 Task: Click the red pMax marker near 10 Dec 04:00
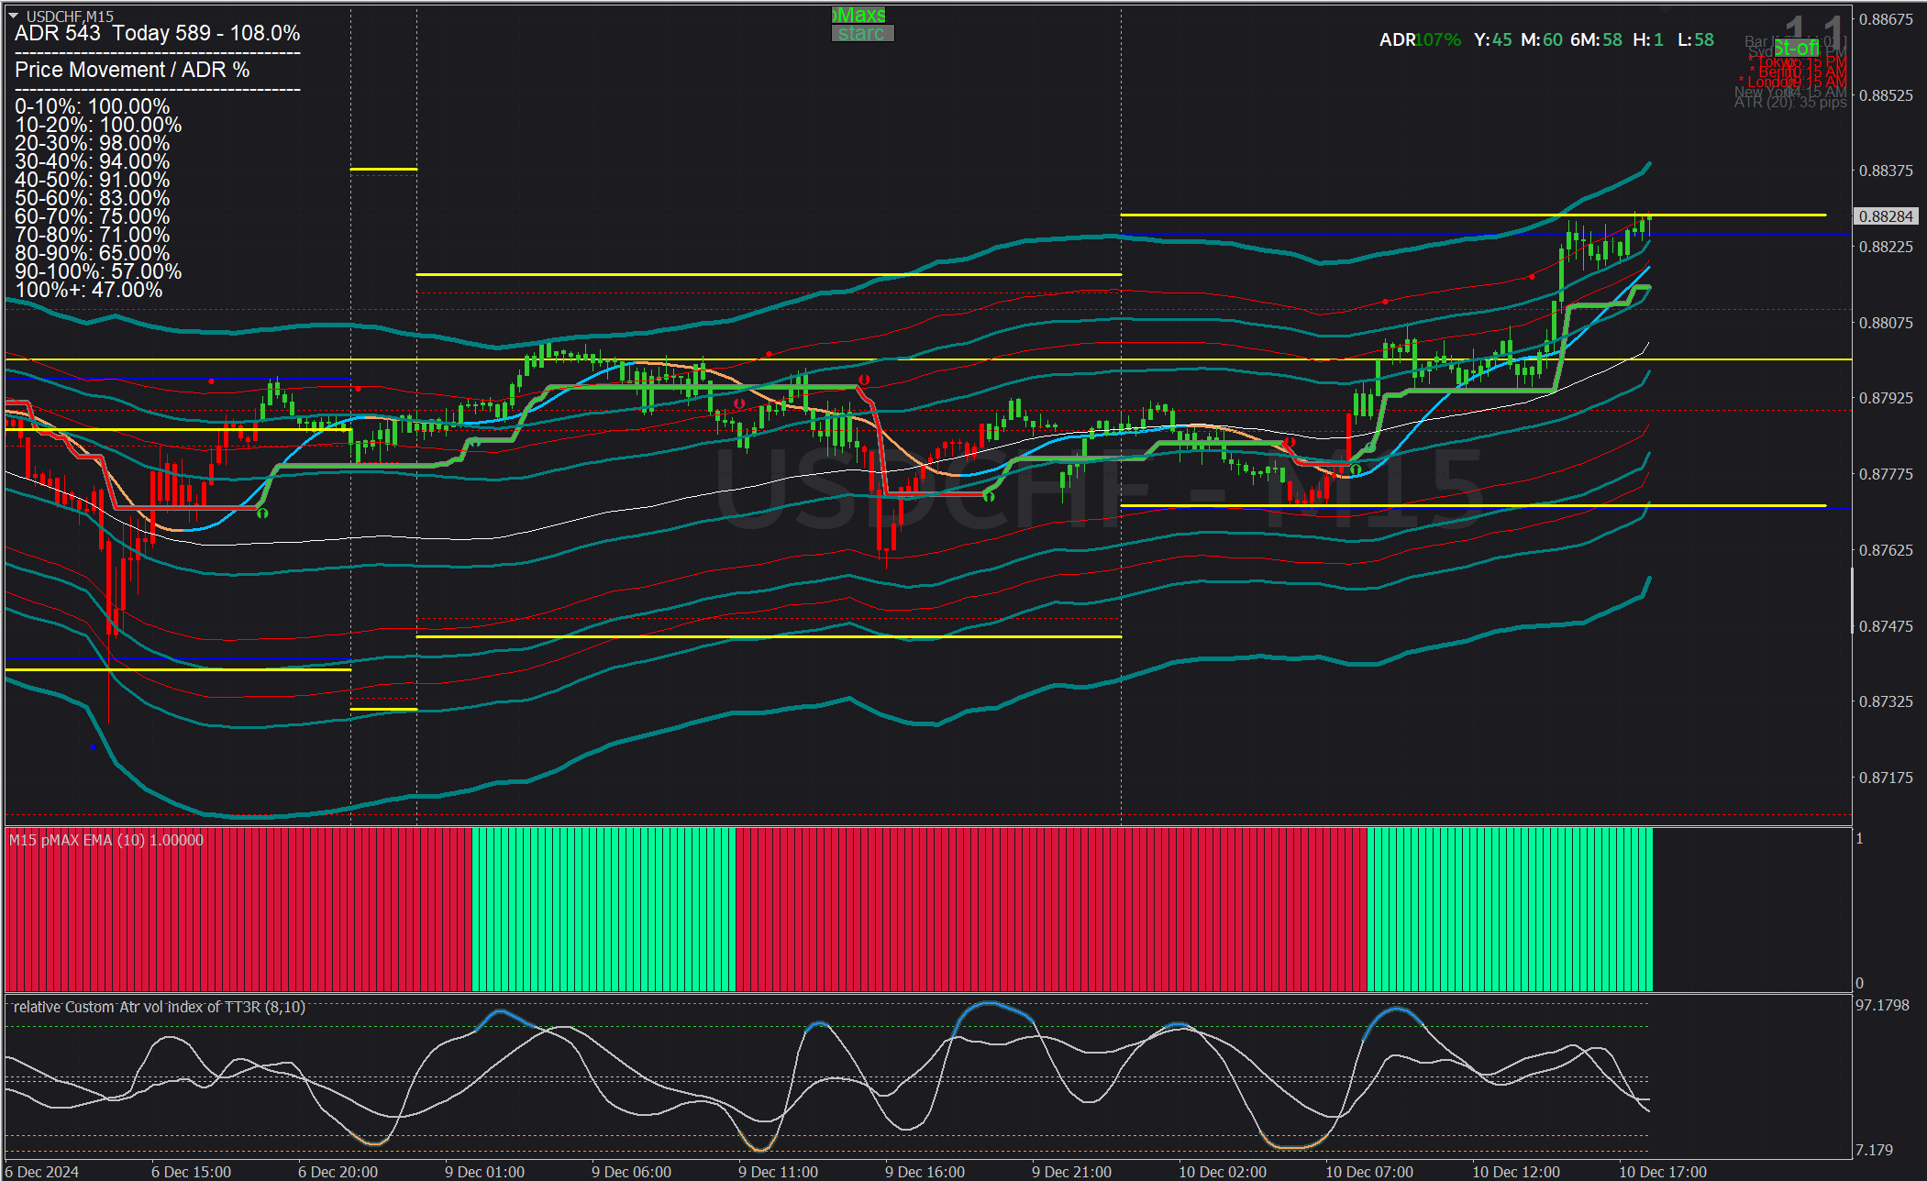[1289, 443]
